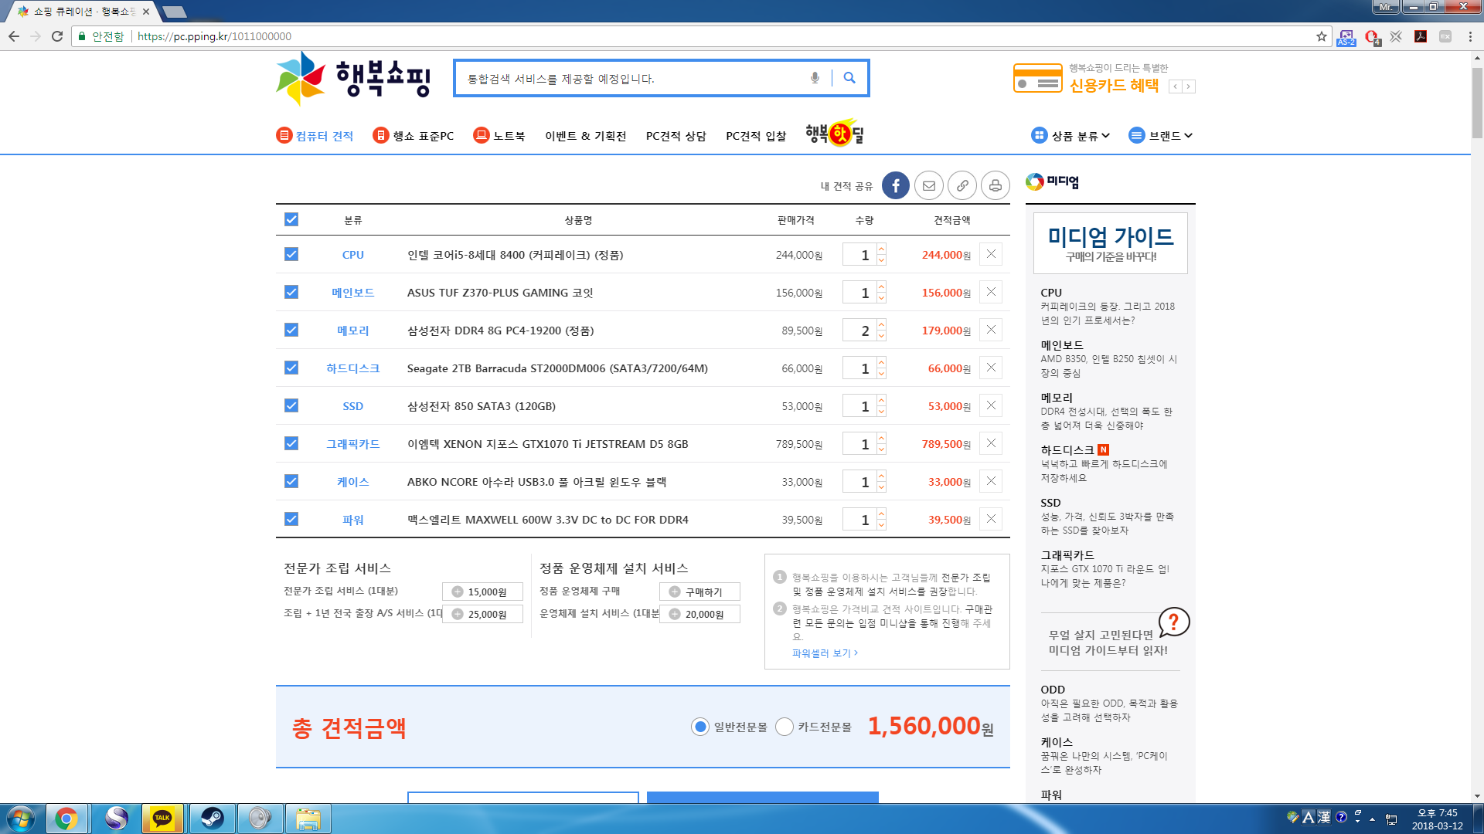Uncheck the 그래픽카드 row checkbox
The height and width of the screenshot is (834, 1484).
[291, 443]
